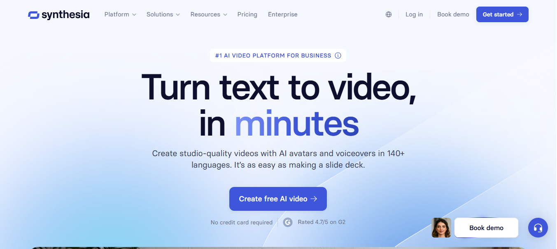The height and width of the screenshot is (249, 557).
Task: Click the Create free AI video button
Action: coord(278,199)
